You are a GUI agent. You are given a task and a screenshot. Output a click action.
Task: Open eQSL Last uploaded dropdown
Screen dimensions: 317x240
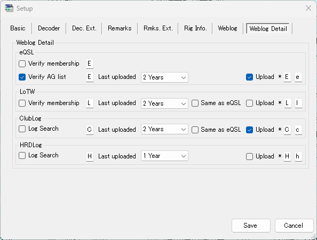pos(164,77)
